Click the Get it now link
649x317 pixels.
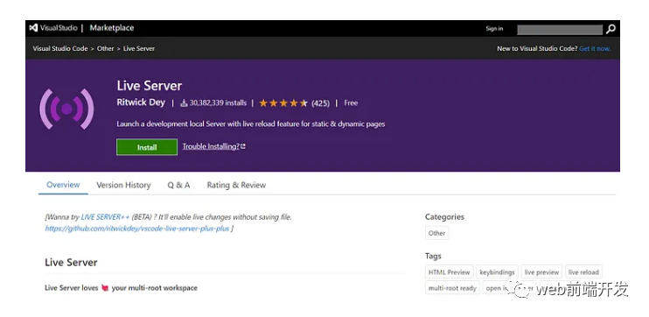595,48
